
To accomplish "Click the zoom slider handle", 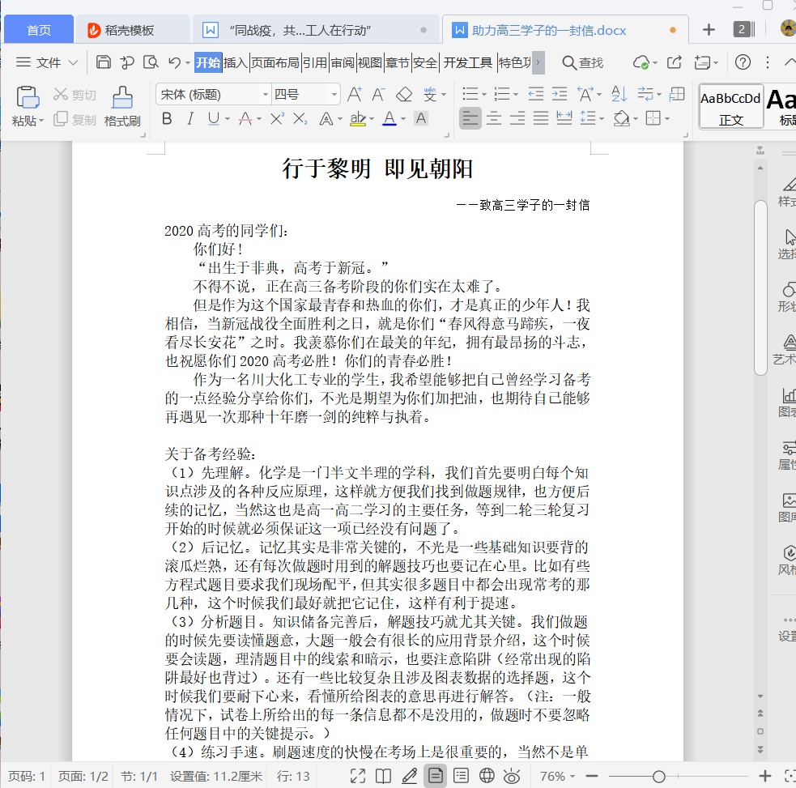I will (659, 776).
